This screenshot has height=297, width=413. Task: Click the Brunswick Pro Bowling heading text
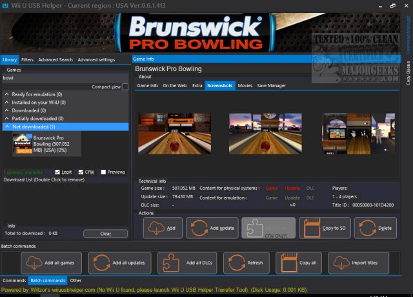click(168, 69)
